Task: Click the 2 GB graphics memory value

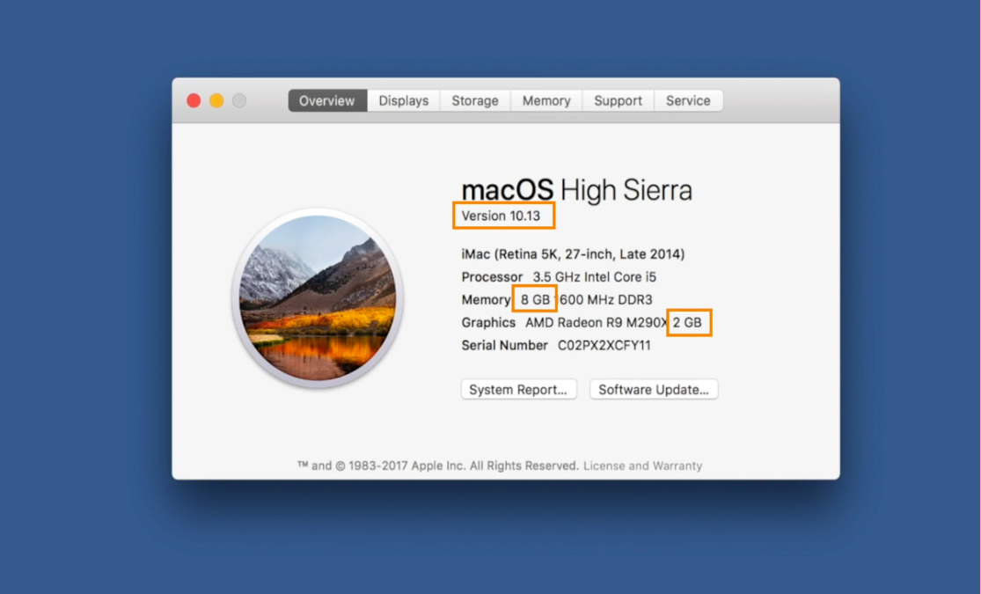Action: pos(687,322)
